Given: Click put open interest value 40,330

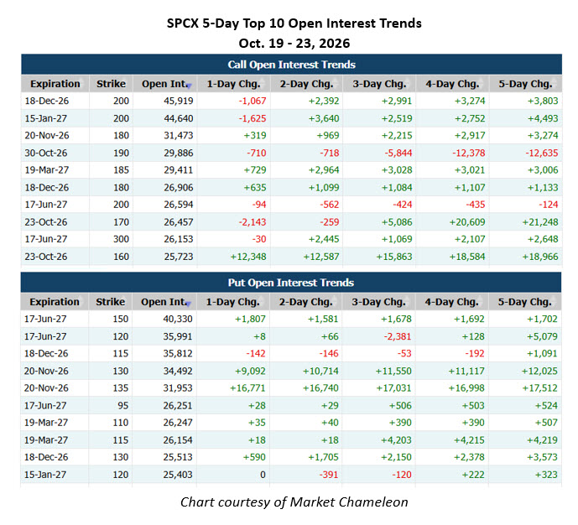Looking at the screenshot, I should point(178,319).
